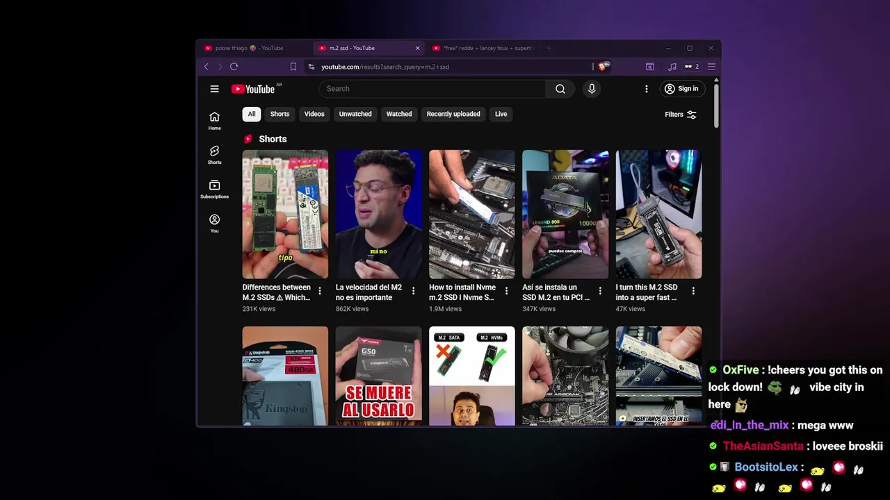Open M.2 SATA vs M.2 NVMe thumbnail
890x500 pixels.
point(472,376)
